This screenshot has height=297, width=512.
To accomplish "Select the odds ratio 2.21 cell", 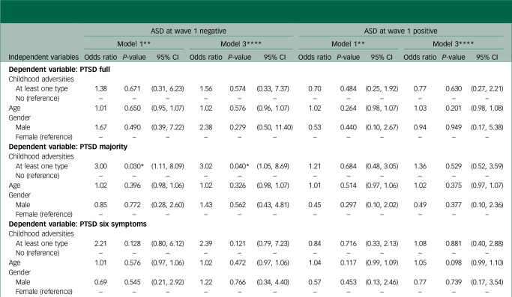I will tap(100, 244).
